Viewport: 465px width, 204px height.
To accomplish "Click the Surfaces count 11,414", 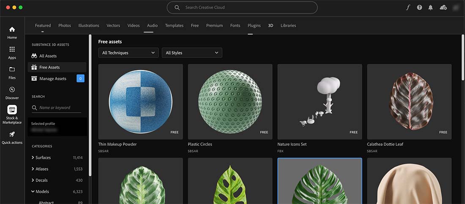I will tap(78, 158).
